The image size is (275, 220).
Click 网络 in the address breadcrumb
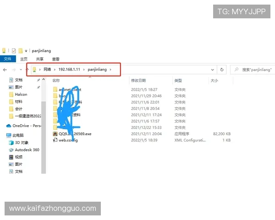pos(47,70)
